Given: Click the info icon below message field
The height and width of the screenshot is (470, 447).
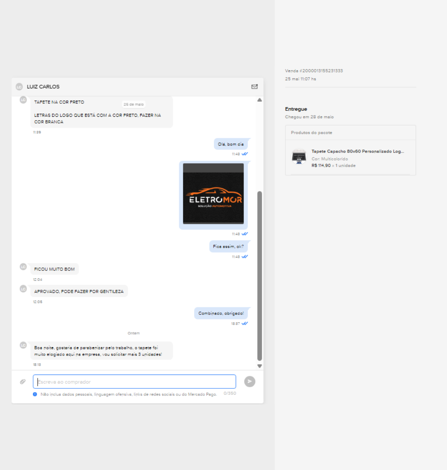Looking at the screenshot, I should coord(35,394).
